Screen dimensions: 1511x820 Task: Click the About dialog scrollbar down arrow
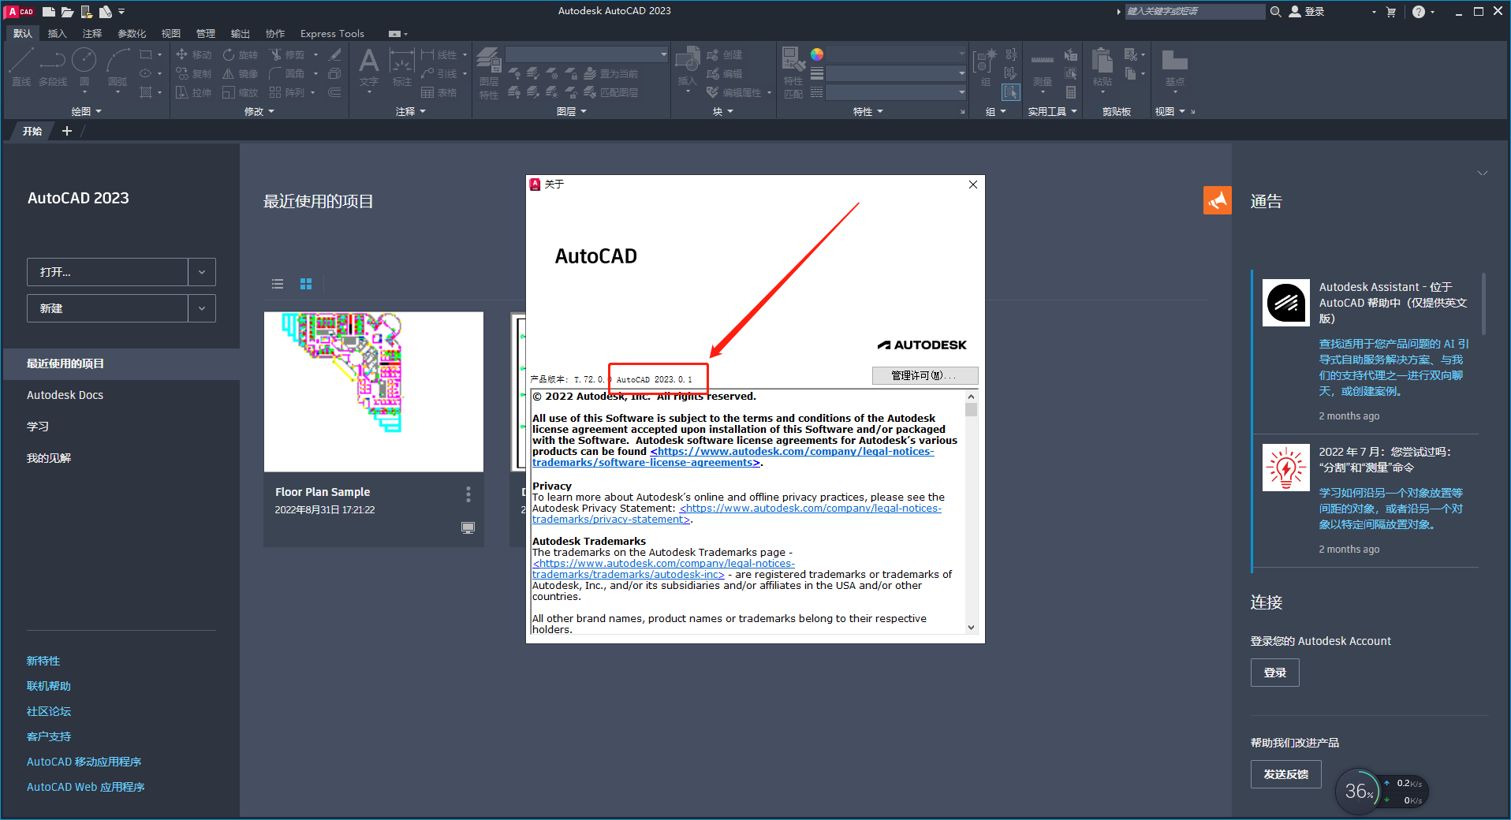pos(971,628)
